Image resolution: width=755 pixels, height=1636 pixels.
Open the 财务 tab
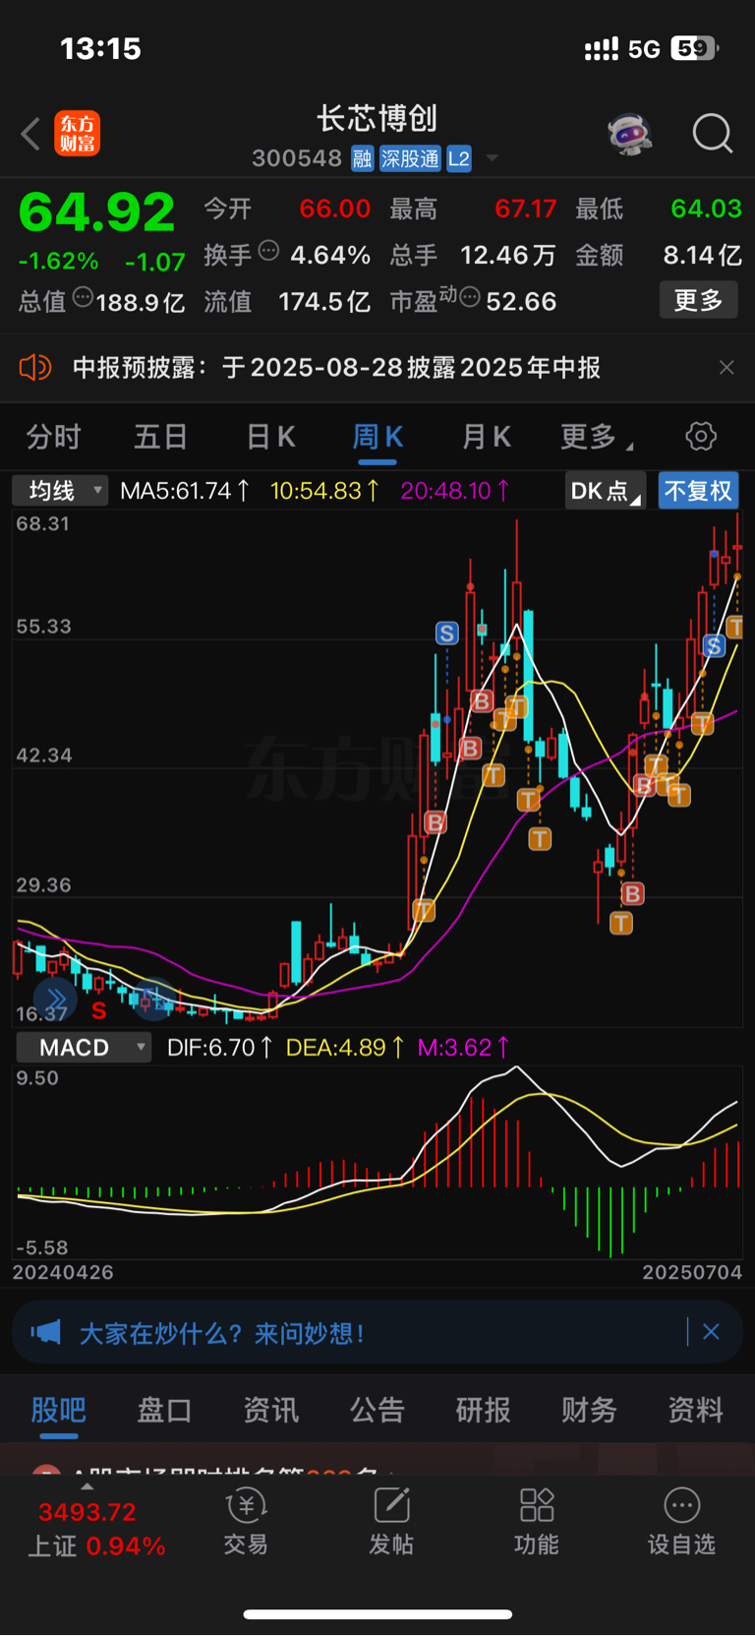pos(589,1410)
